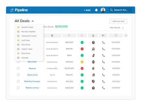Click the Add new deal button
The image size is (141, 106).
click(x=118, y=21)
